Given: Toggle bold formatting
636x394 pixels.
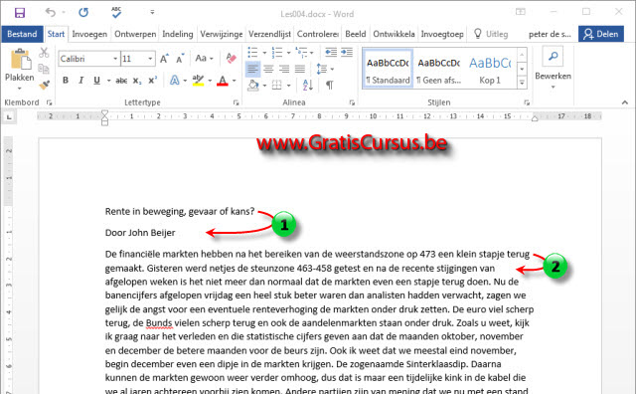Looking at the screenshot, I should coord(66,81).
